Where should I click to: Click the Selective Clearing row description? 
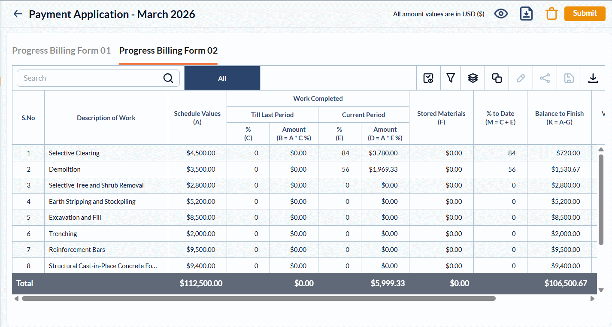click(74, 153)
